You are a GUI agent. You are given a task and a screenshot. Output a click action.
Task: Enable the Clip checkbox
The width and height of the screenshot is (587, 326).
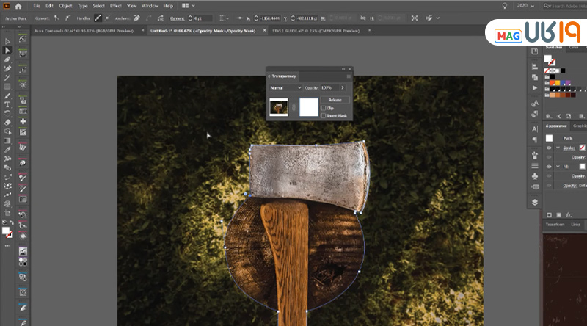tap(323, 108)
